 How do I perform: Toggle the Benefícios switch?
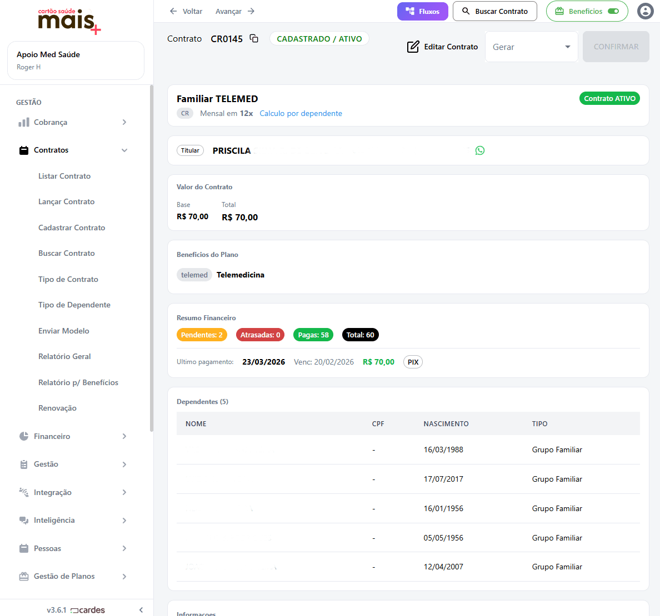pyautogui.click(x=613, y=11)
